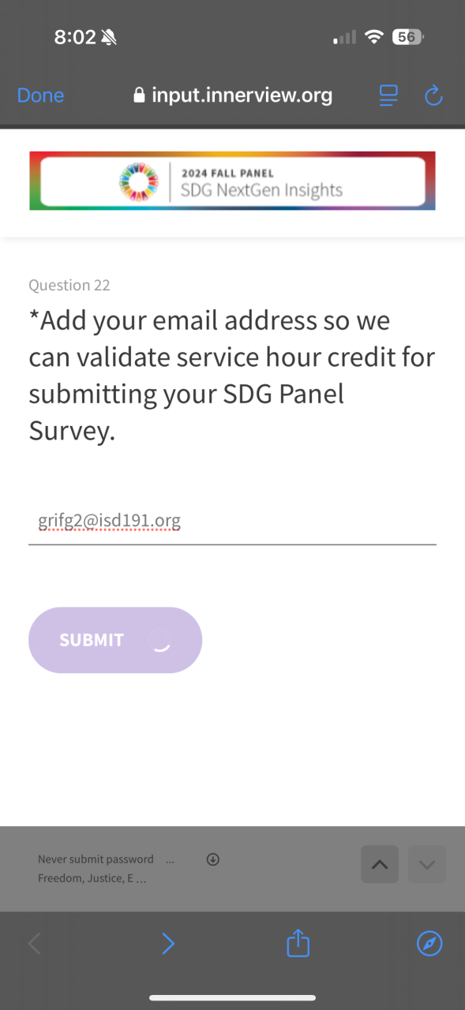The image size is (465, 1010).
Task: Open the reader view icon
Action: (x=388, y=95)
